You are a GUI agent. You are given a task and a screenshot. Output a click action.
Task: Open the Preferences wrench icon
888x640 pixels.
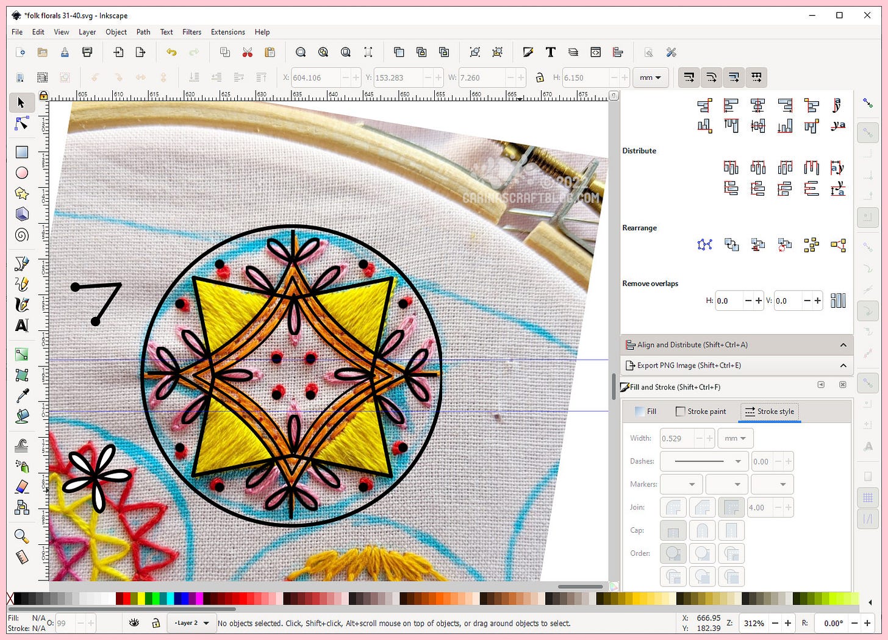[x=671, y=52]
